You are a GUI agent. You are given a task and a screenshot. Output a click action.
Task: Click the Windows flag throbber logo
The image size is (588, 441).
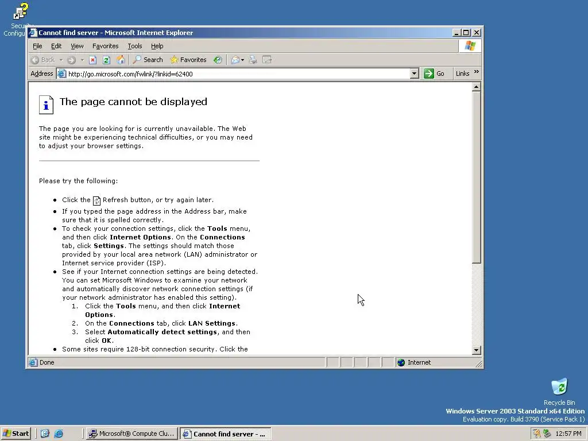pos(470,46)
